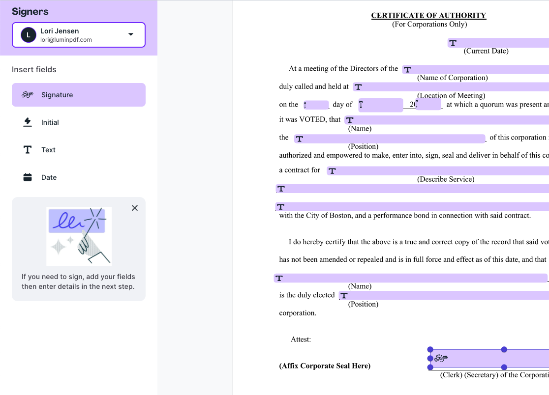
Task: Click the middle-left handle of signature field
Action: pos(430,358)
